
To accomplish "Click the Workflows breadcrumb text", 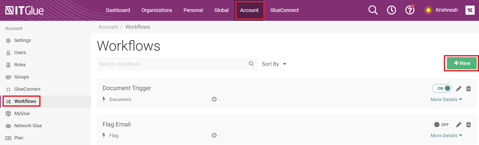I will tap(138, 27).
